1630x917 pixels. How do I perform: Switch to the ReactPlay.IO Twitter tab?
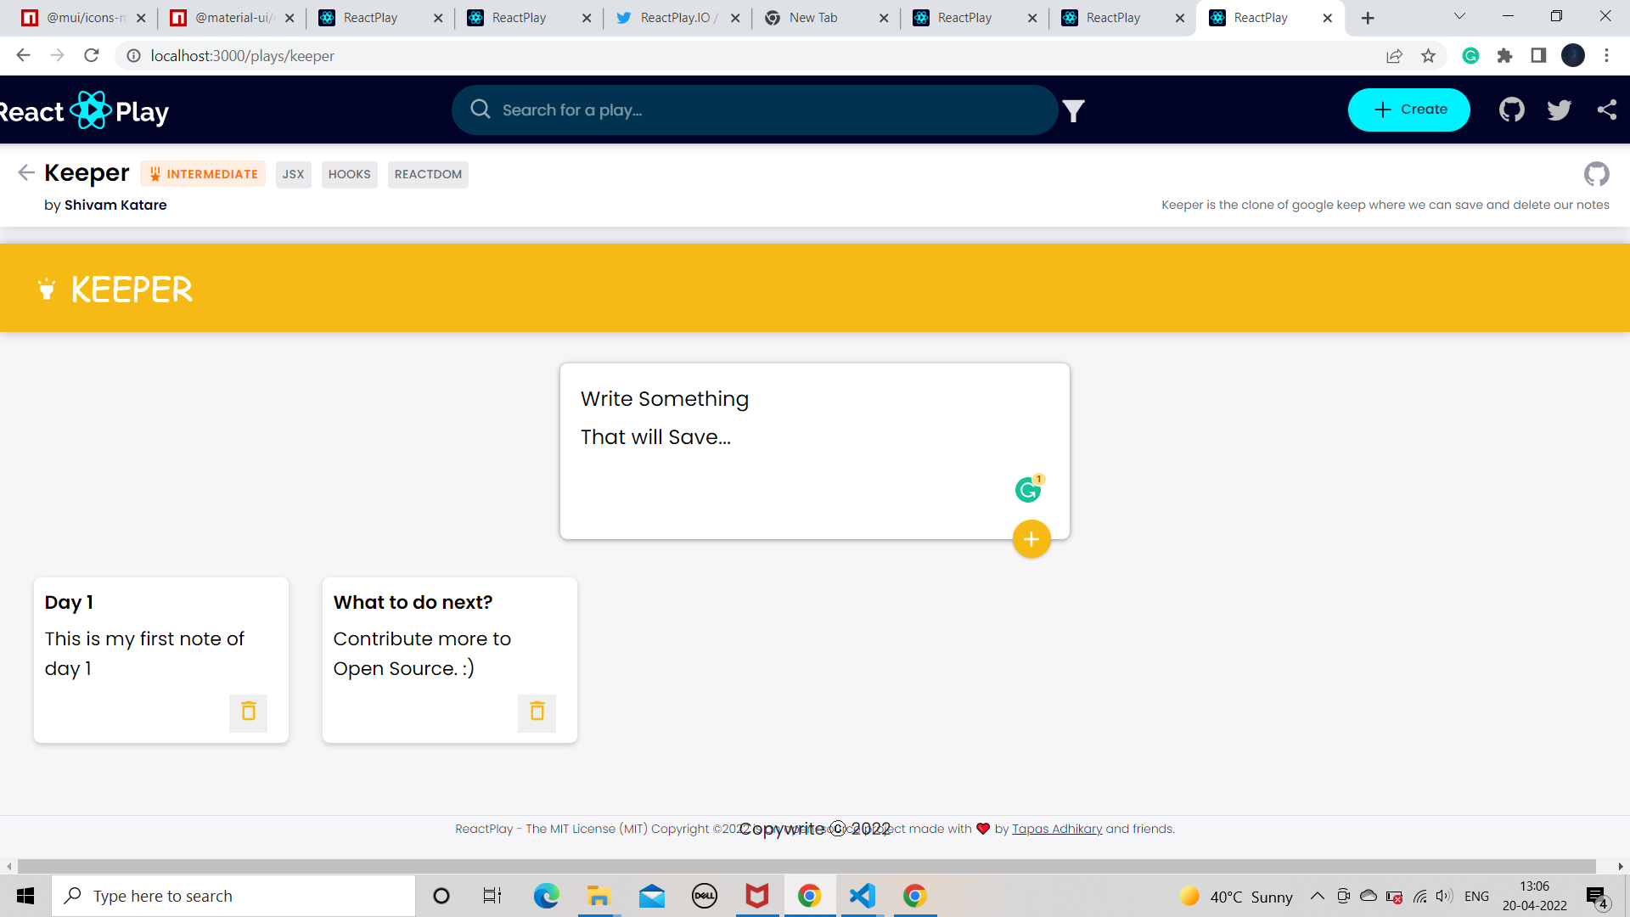(675, 18)
